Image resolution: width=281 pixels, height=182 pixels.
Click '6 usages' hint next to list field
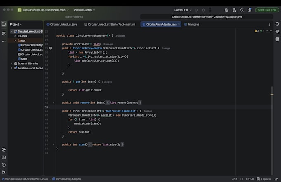point(108,44)
